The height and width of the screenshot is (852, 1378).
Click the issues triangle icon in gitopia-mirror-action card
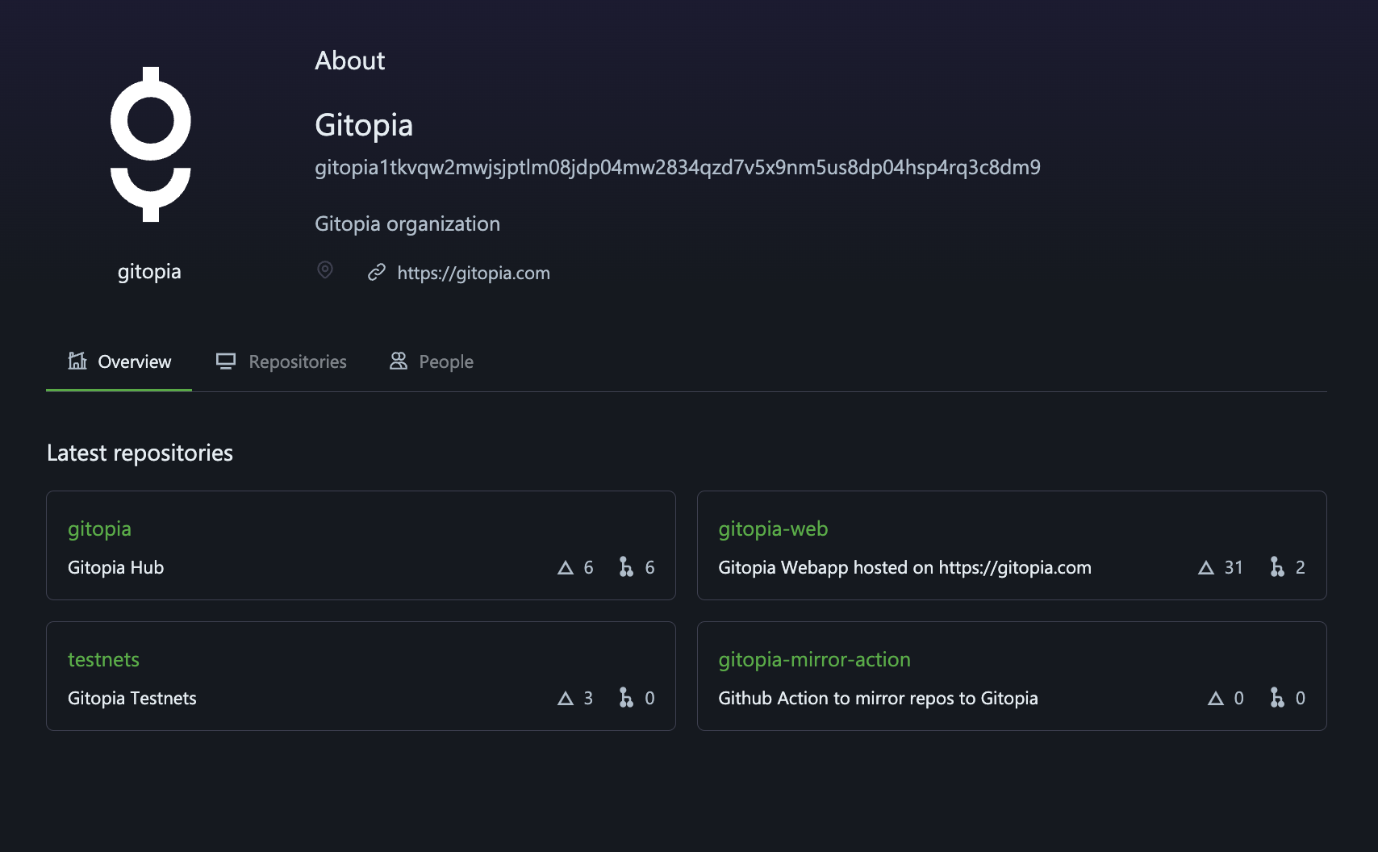[1216, 699]
